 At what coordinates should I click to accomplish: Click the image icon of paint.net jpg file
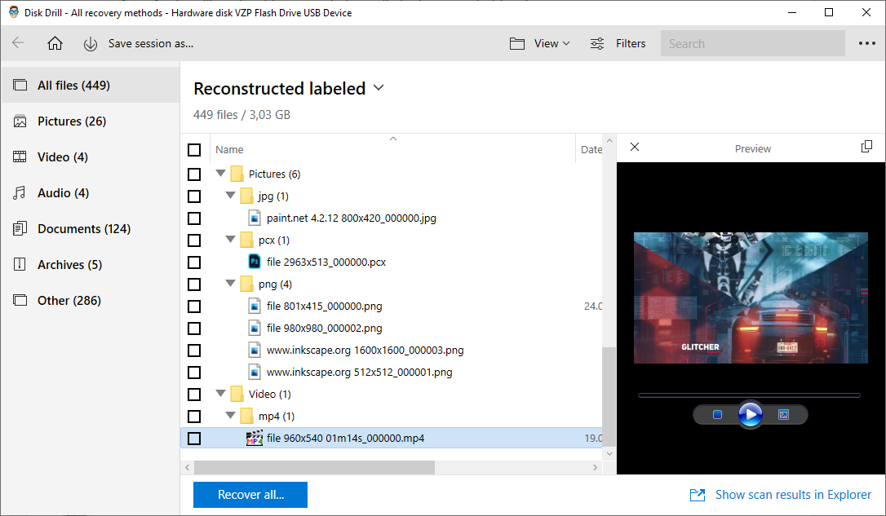pyautogui.click(x=255, y=218)
